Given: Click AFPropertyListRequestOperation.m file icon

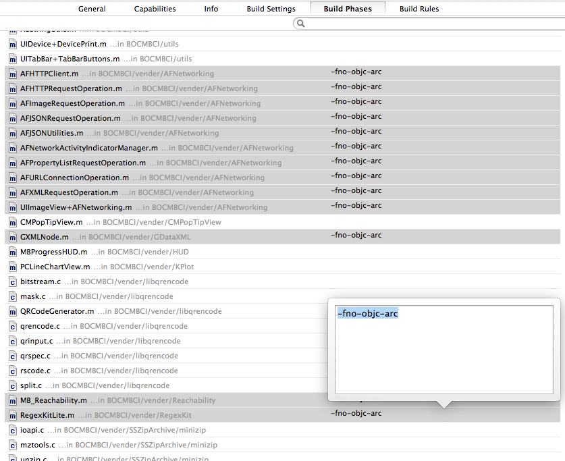Looking at the screenshot, I should [13, 163].
